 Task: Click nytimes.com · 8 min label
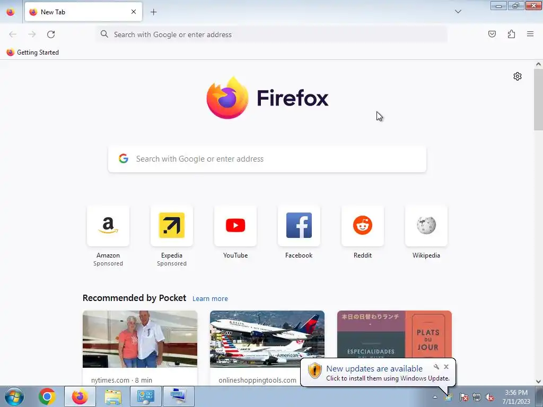point(121,380)
